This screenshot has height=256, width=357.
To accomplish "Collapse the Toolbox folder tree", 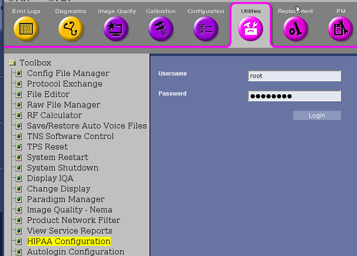I will (x=12, y=63).
